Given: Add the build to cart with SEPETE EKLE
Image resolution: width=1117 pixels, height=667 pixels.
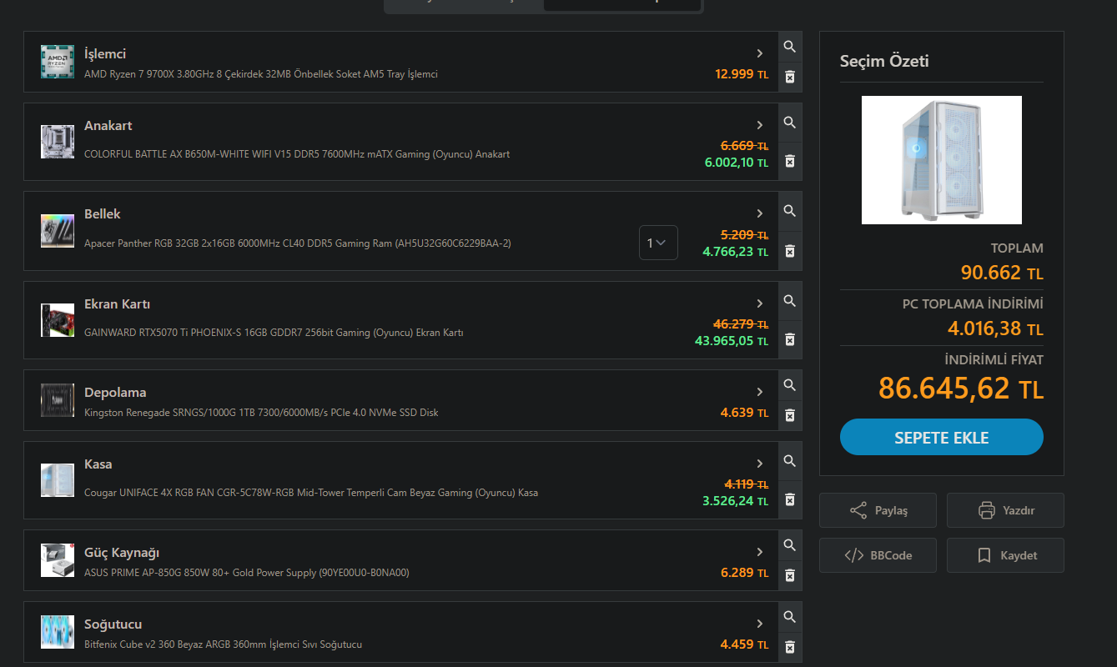Looking at the screenshot, I should (942, 437).
